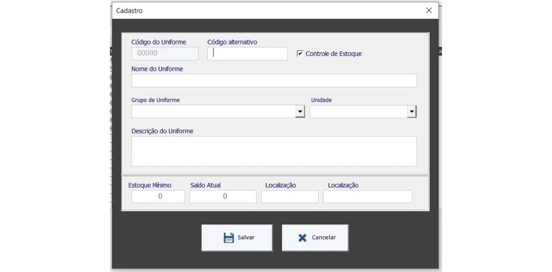Click the Código do Uniforme label
This screenshot has height=272, width=552.
(159, 42)
